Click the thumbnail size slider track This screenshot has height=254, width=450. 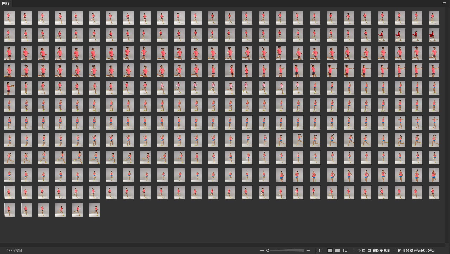[287, 251]
